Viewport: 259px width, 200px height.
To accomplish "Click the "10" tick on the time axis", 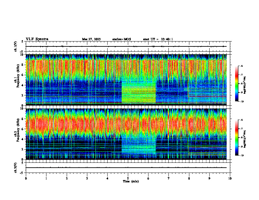I will pos(230,178).
